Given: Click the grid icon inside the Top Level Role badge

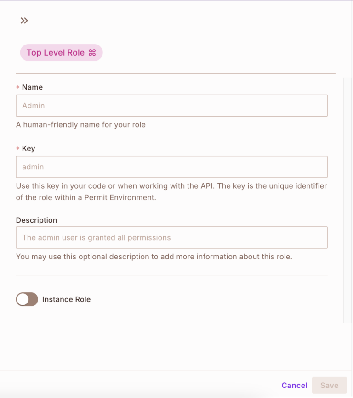Looking at the screenshot, I should 93,52.
